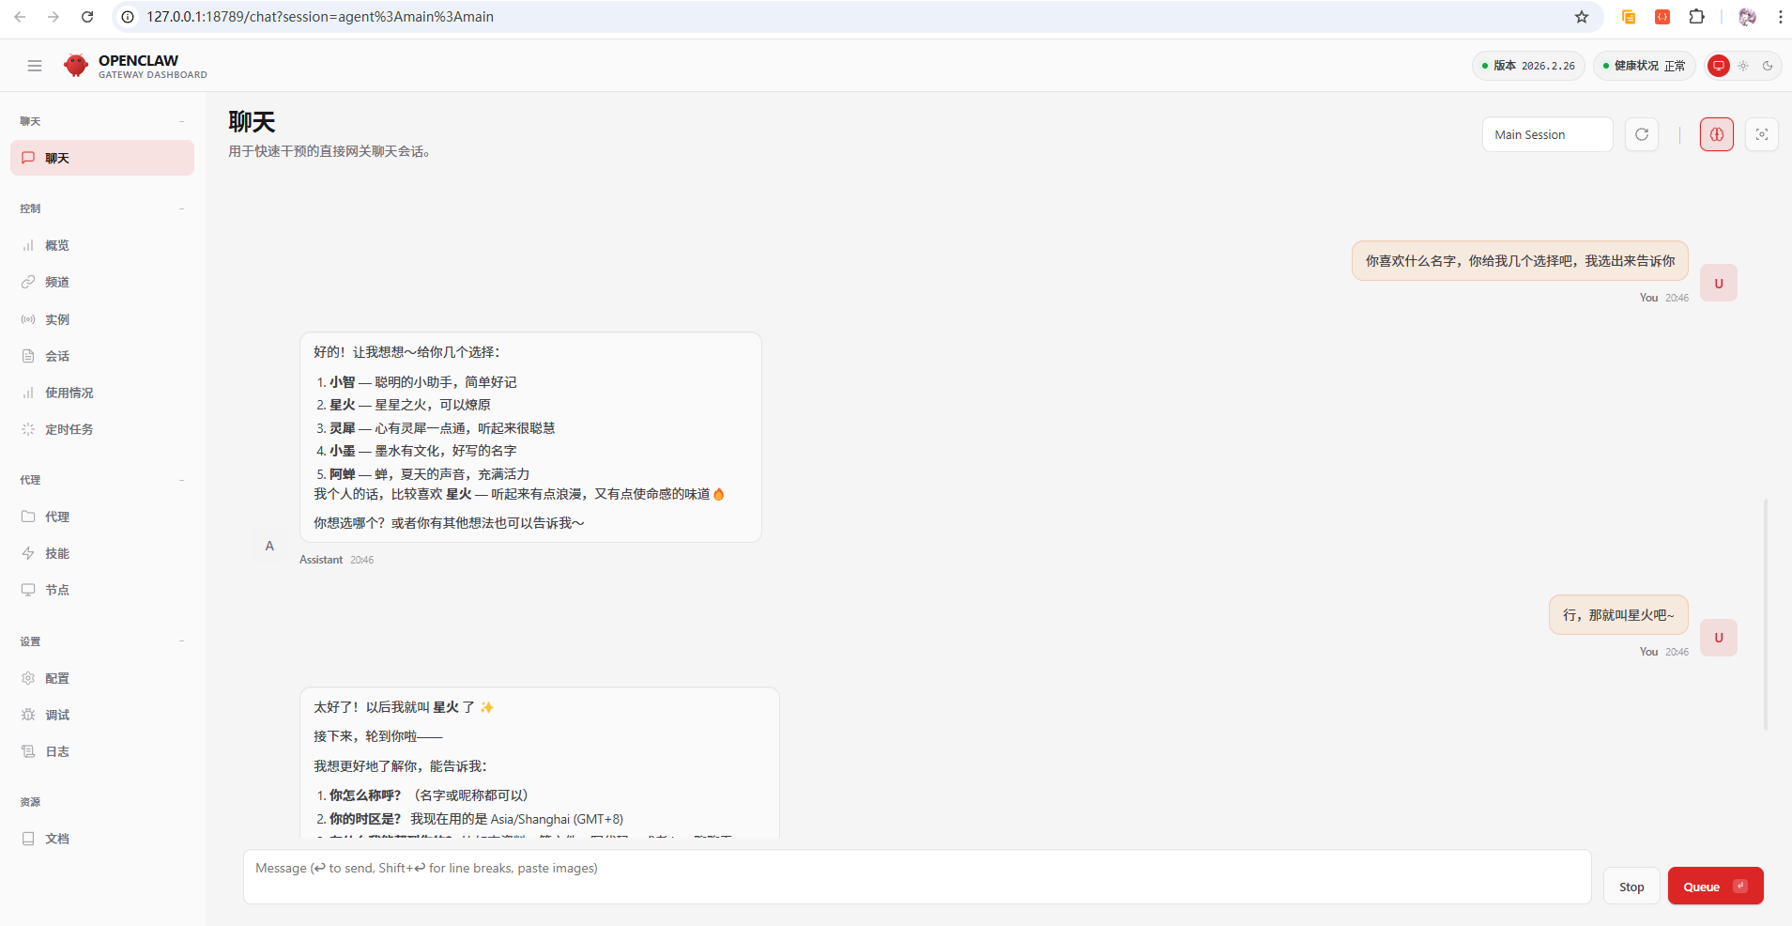Open the 频道 channels page
Viewport: 1792px width, 926px height.
point(56,282)
